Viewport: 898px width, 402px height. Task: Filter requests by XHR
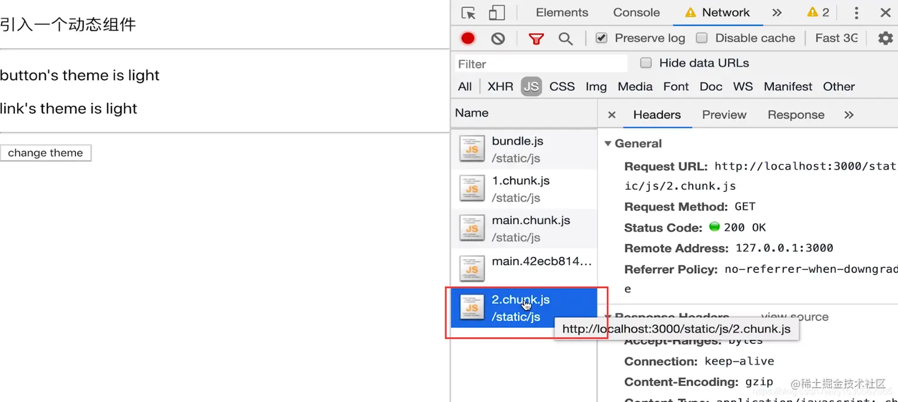[x=500, y=87]
